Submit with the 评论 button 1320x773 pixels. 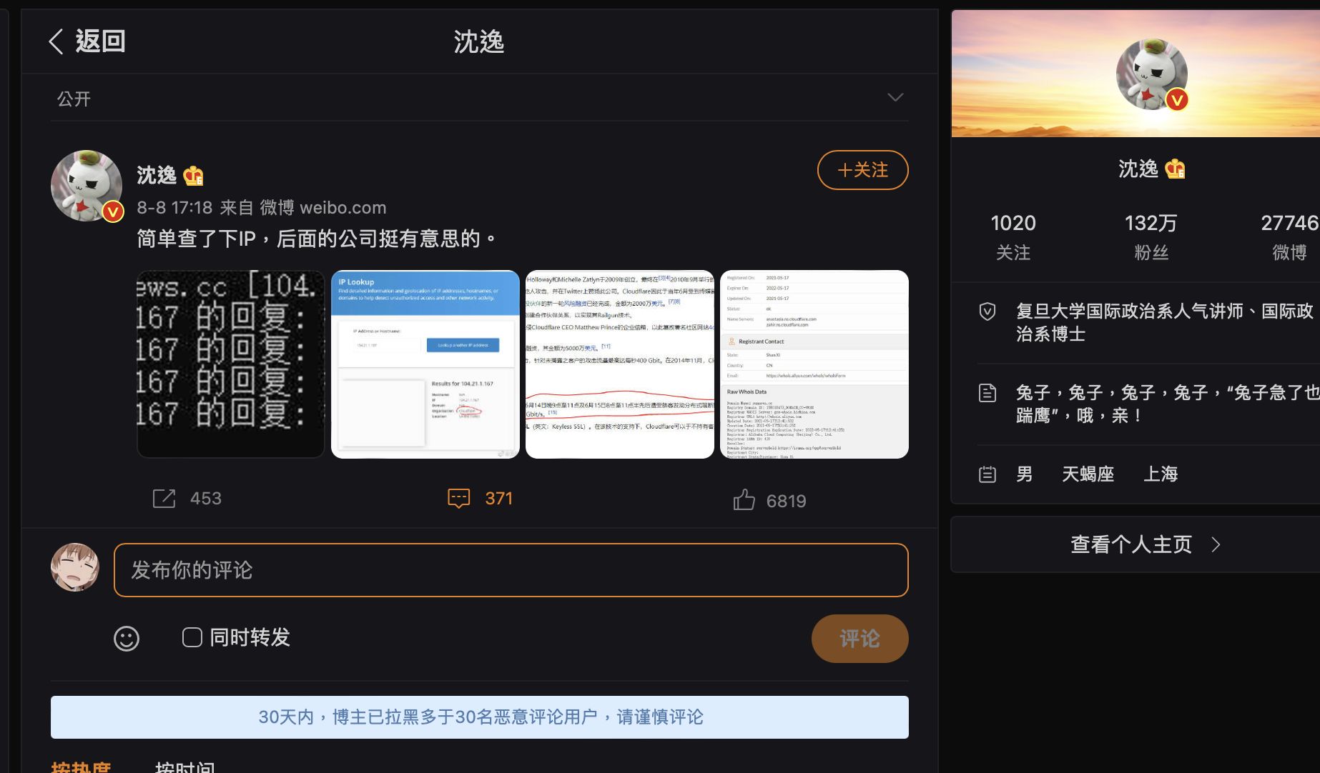860,638
